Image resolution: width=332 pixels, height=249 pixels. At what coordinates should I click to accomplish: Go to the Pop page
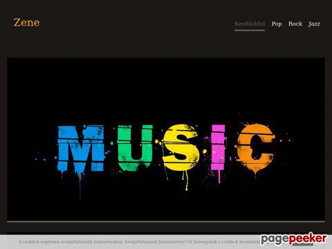coord(277,24)
